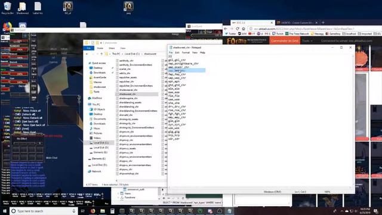Click the Notepad horizontal scrollbar
This screenshot has width=382, height=215.
click(x=260, y=188)
